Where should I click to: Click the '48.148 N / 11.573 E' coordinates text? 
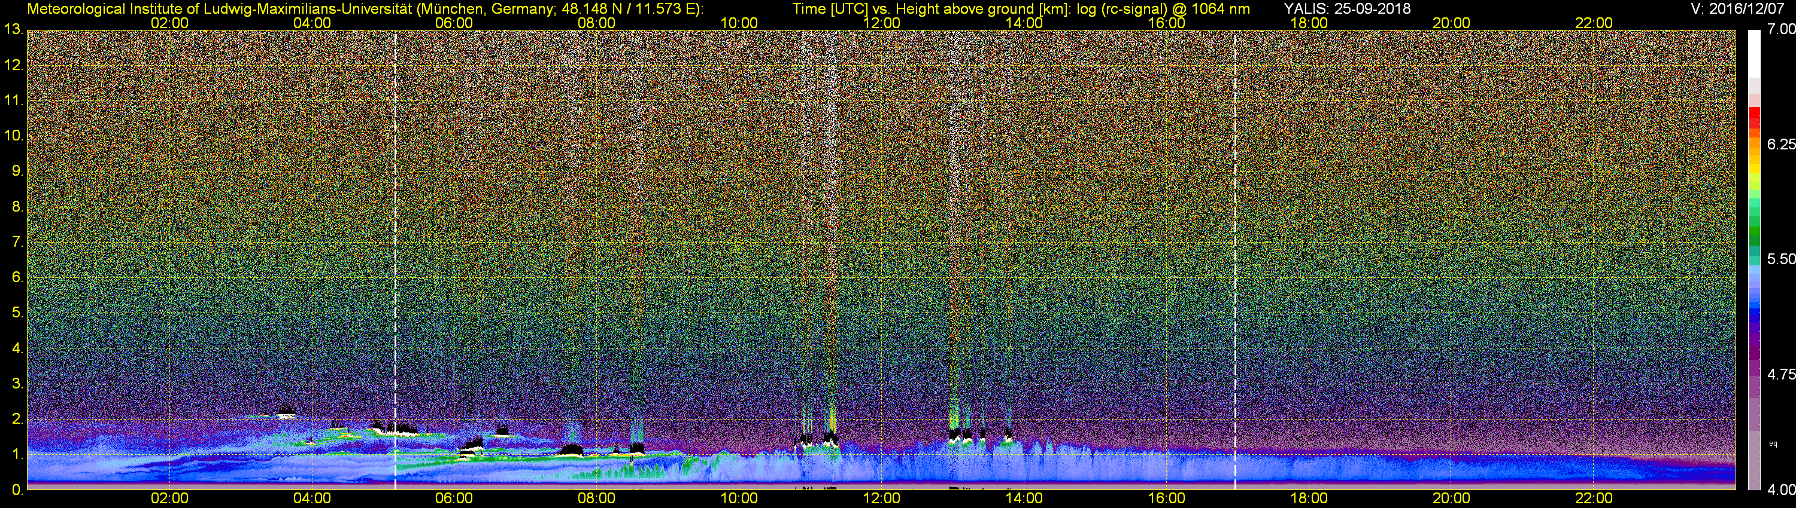tap(627, 9)
